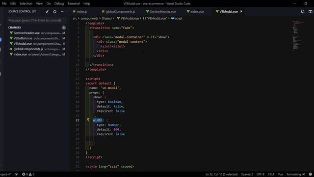
Task: Commit changes with the checkmark icon
Action: pos(47,12)
